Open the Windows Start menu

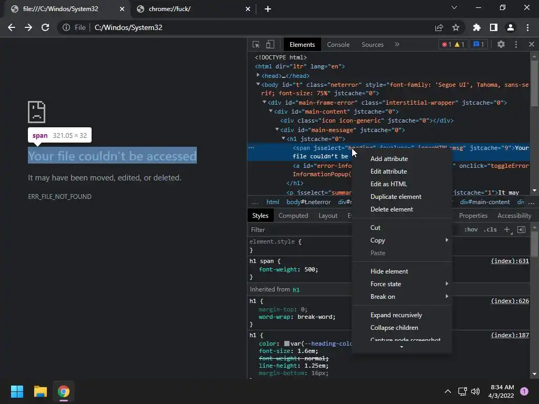pos(17,391)
